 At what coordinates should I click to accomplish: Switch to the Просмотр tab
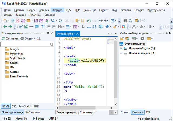pyautogui.click(x=86, y=112)
